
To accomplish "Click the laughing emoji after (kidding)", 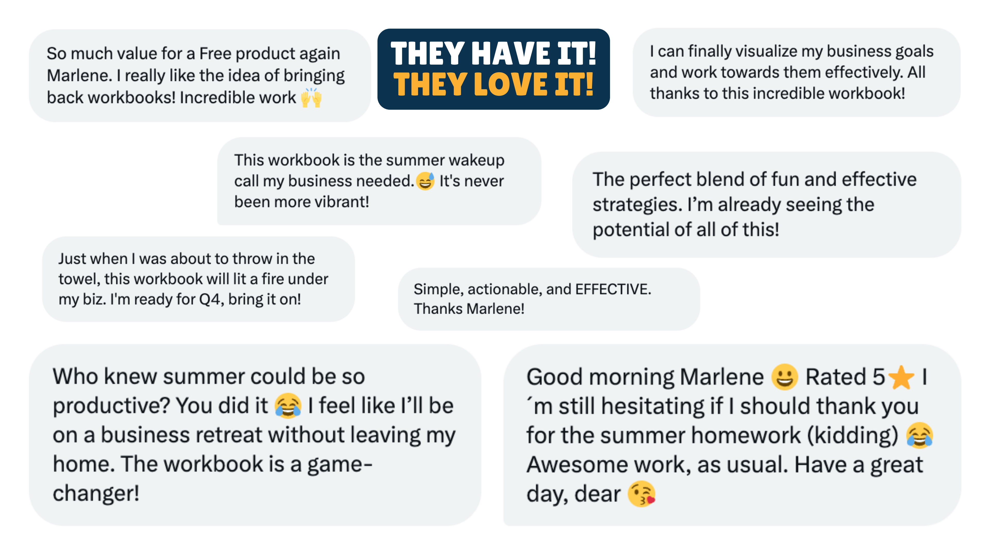I will click(919, 436).
